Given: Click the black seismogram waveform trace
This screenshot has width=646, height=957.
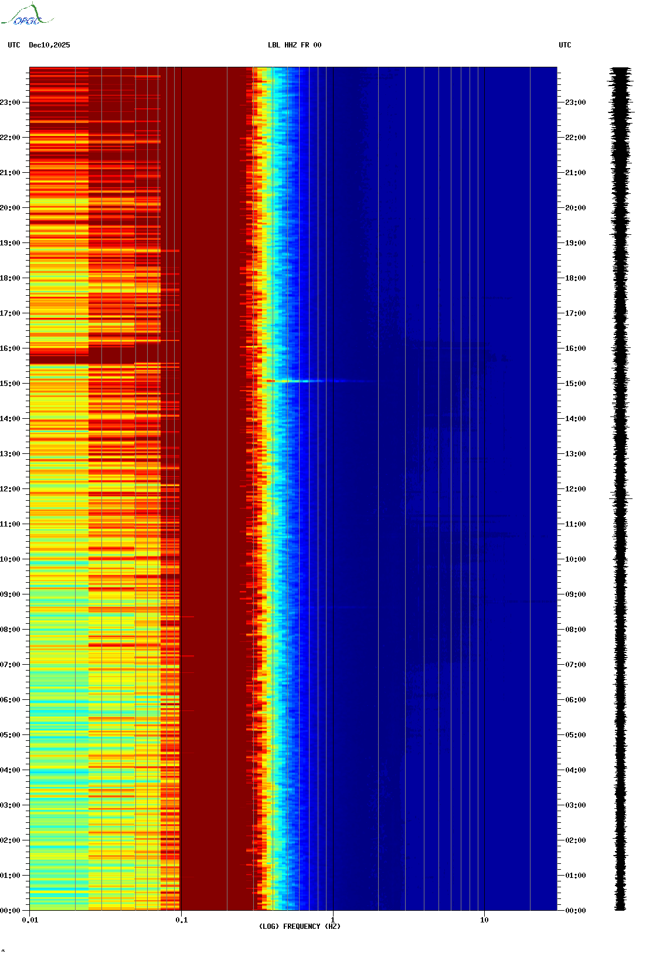Looking at the screenshot, I should pos(621,488).
